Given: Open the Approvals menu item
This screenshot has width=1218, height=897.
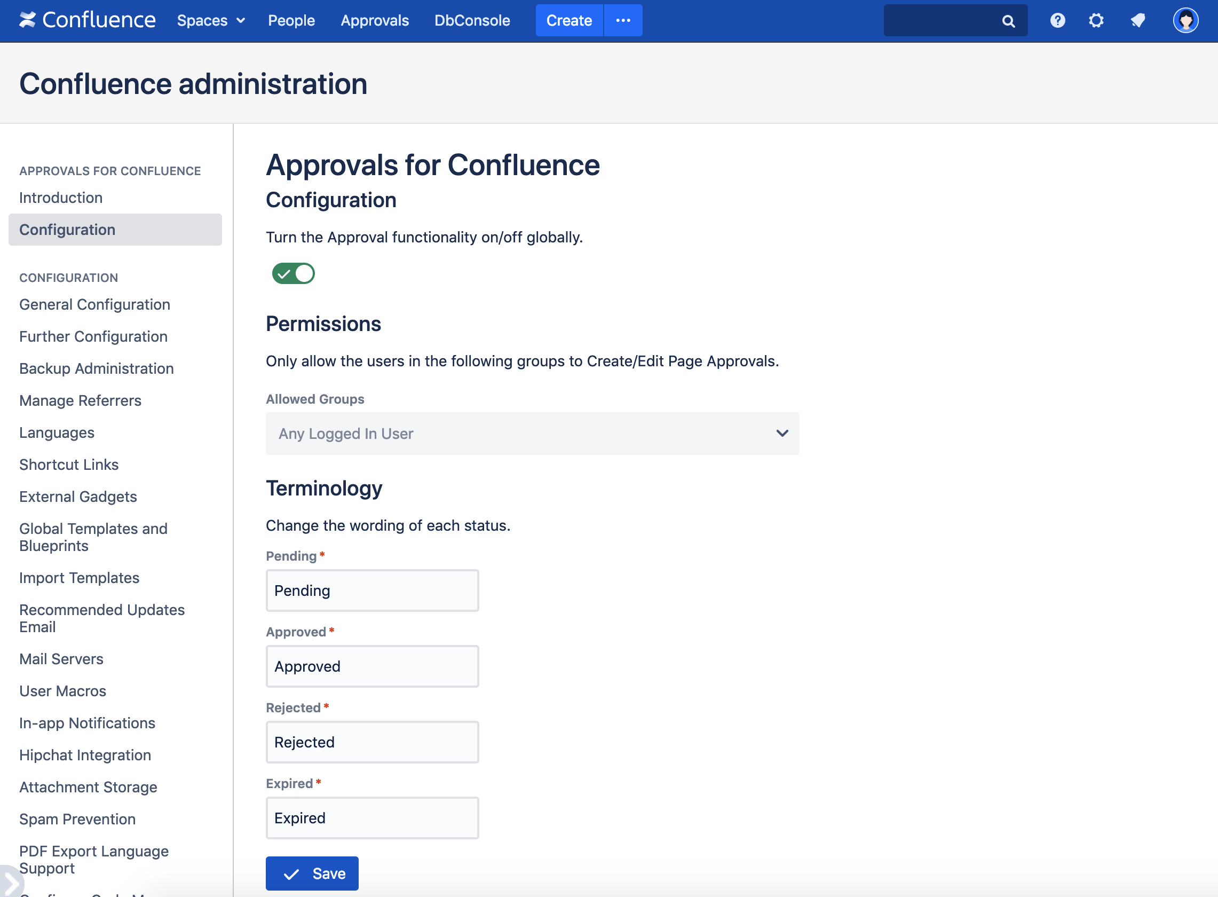Looking at the screenshot, I should coord(375,21).
